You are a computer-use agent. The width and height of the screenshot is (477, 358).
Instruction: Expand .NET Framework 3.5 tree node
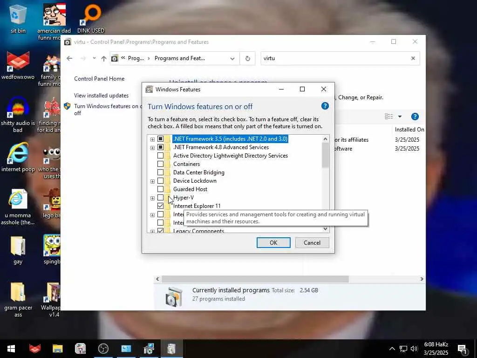[x=152, y=139]
